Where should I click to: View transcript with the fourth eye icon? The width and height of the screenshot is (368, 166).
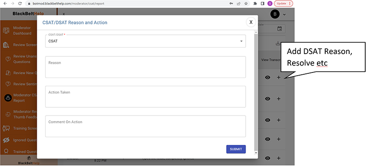(x=268, y=139)
